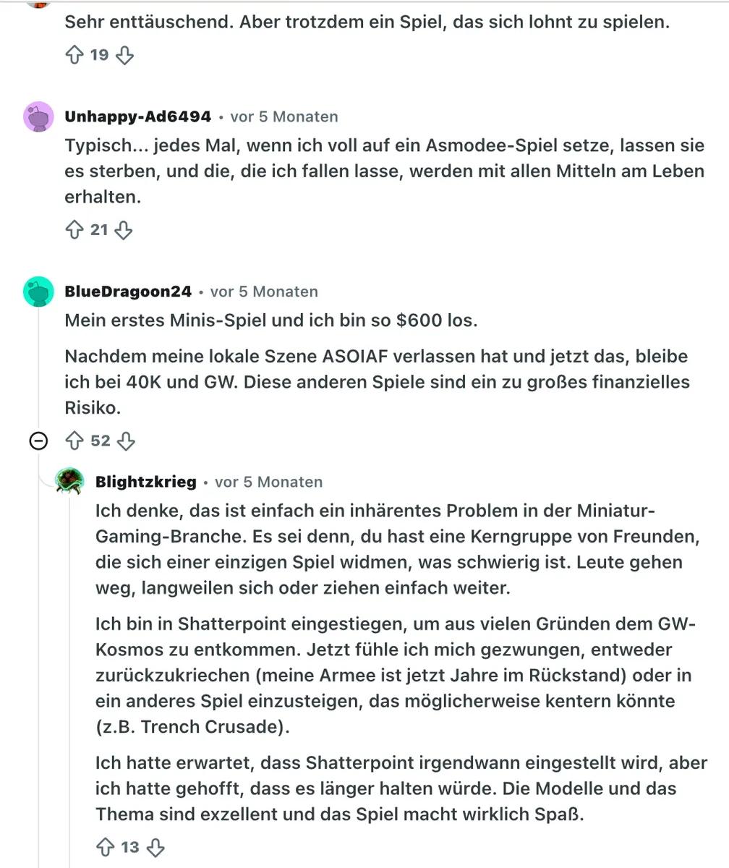
Task: Open timestamp on Unhappy-Ad6494's comment
Action: click(283, 116)
